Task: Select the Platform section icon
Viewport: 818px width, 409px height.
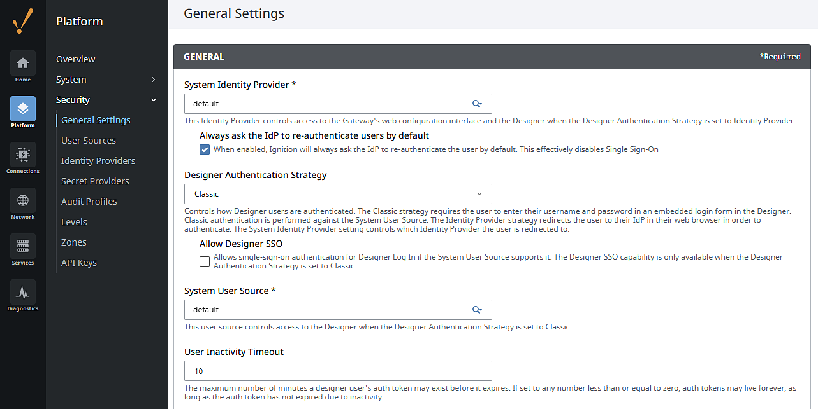Action: [23, 109]
